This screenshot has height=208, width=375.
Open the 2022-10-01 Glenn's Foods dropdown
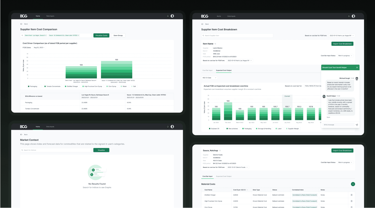[x=238, y=167]
